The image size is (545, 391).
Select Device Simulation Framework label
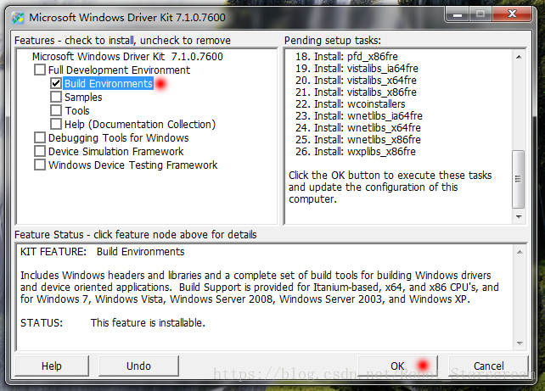[116, 152]
